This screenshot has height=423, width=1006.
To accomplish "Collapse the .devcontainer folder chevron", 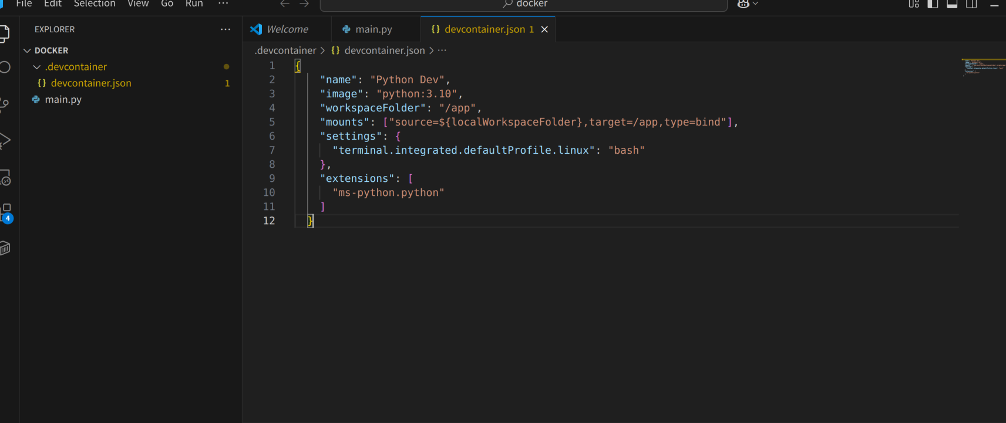I will [37, 67].
